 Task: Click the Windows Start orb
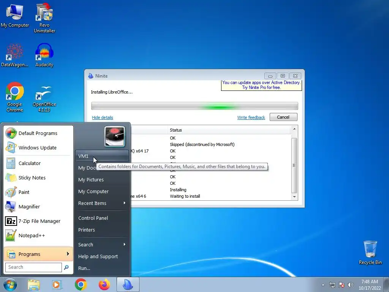coord(10,284)
